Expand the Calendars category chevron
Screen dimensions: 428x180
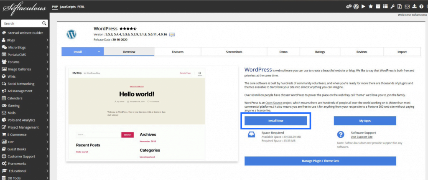48,98
